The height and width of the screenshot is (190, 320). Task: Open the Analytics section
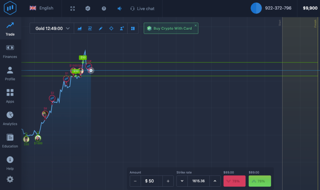tap(10, 119)
